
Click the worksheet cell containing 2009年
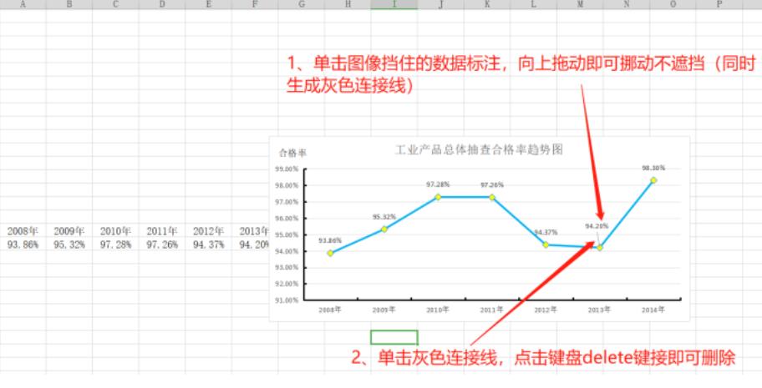point(69,231)
